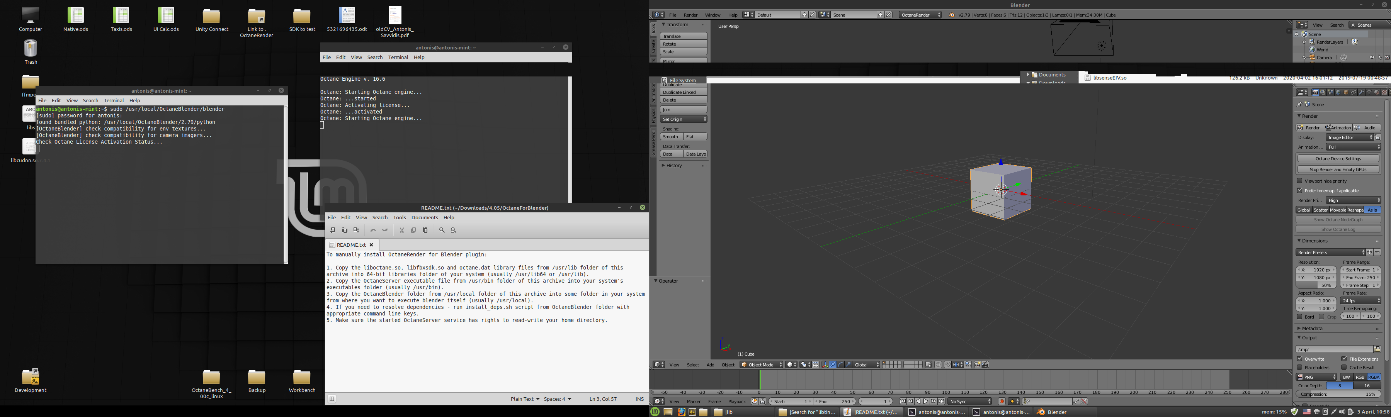Open the Material properties tab icon

[1376, 92]
